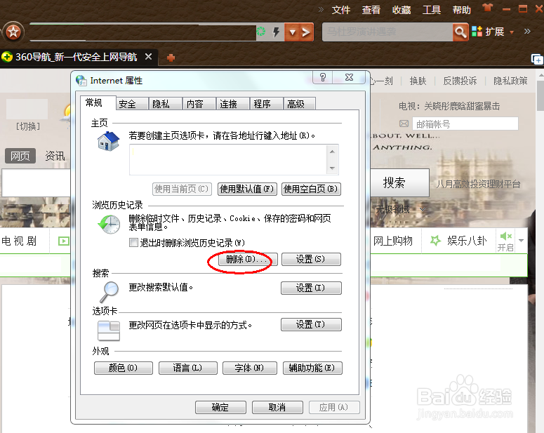Close the 360导航 tab
The width and height of the screenshot is (544, 433).
click(148, 57)
